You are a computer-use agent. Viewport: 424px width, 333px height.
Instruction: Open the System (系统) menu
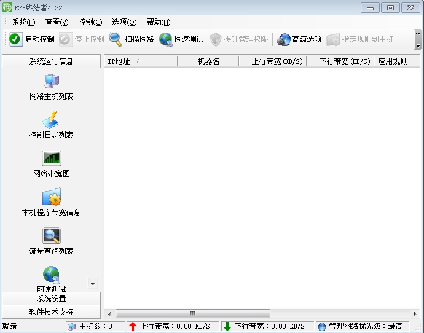tap(23, 22)
